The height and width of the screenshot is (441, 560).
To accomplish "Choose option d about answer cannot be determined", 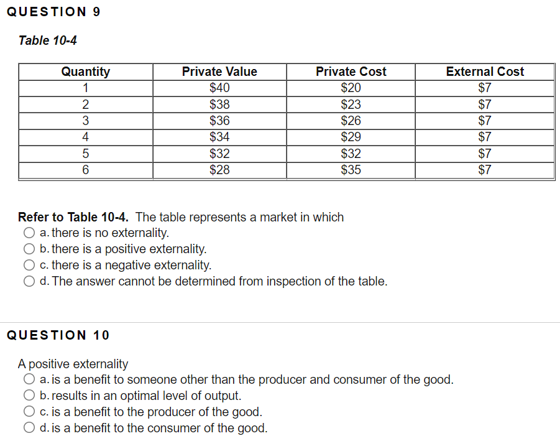I will click(29, 281).
